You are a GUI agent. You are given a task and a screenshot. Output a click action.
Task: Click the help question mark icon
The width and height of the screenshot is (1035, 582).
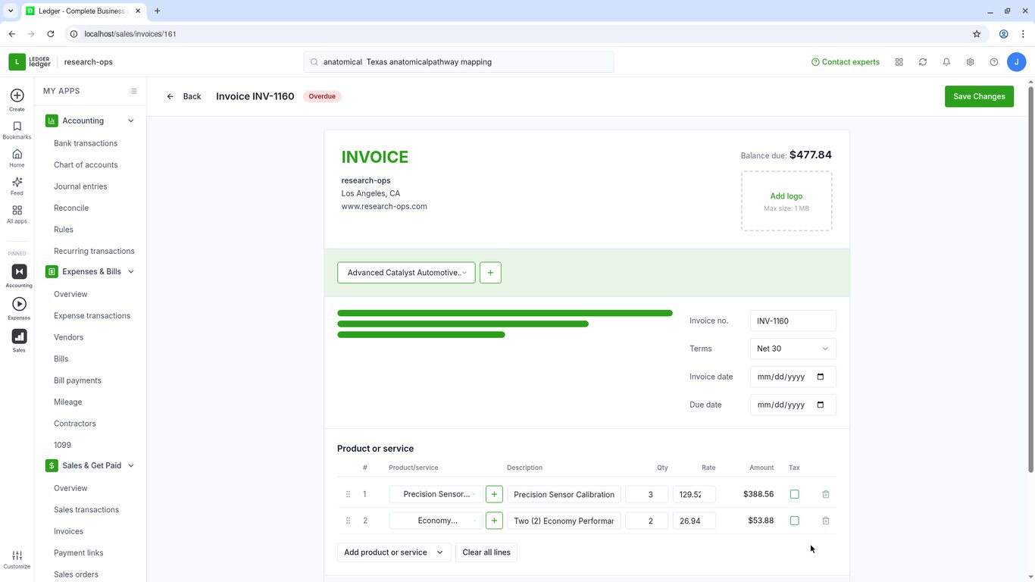993,62
